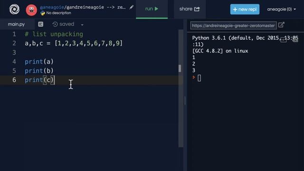Click the No description text
This screenshot has width=304, height=171.
pos(59,13)
